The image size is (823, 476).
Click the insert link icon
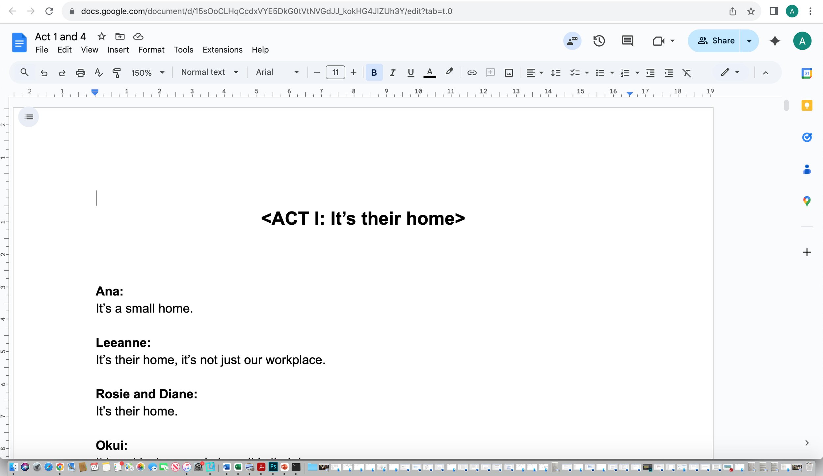click(x=472, y=72)
